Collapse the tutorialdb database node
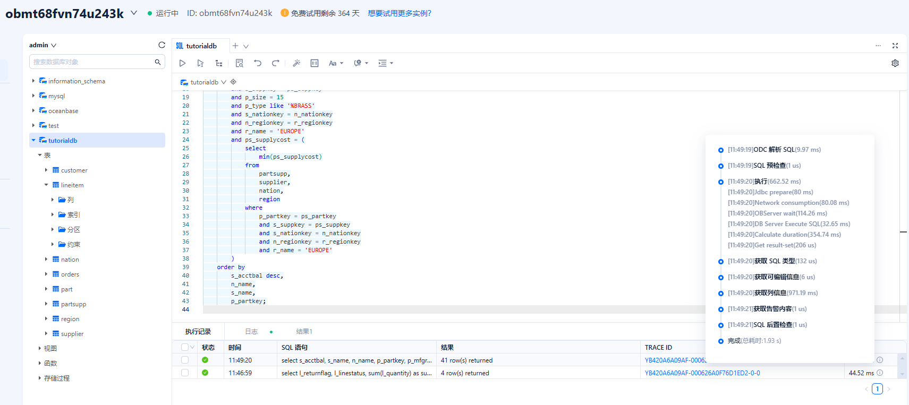909x405 pixels. coord(33,141)
